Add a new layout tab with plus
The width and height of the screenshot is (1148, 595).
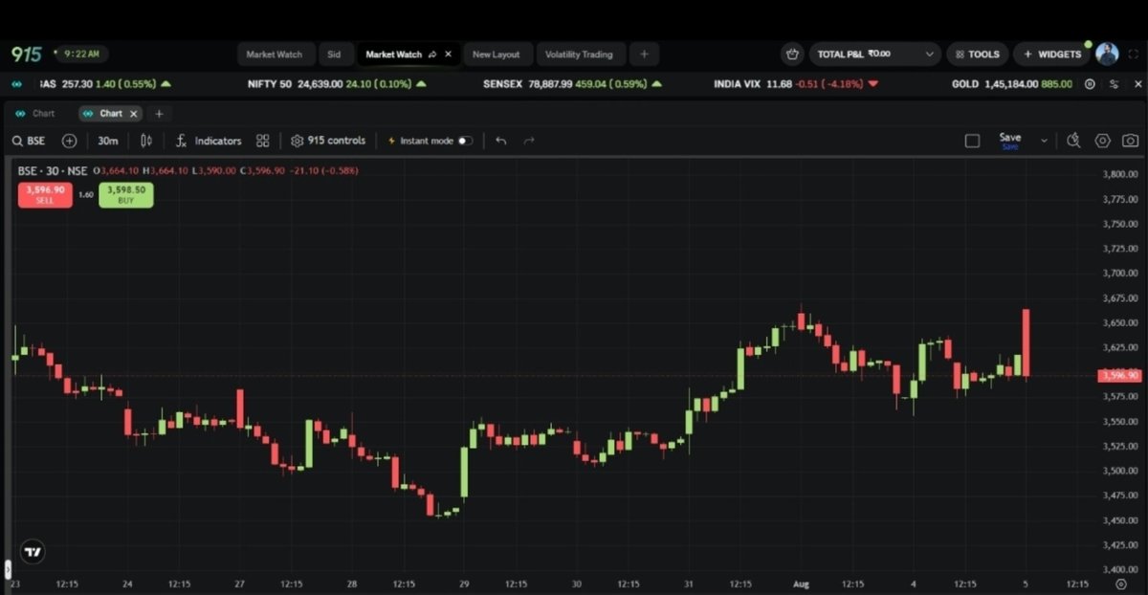644,55
